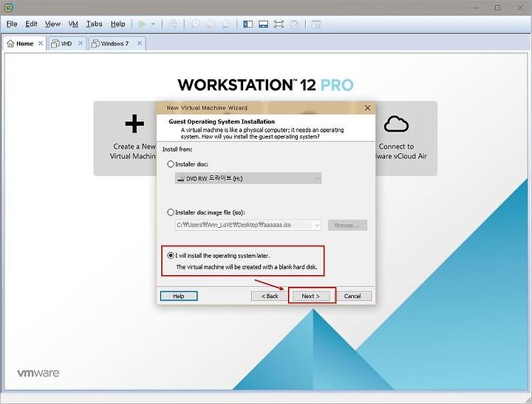Image resolution: width=532 pixels, height=404 pixels.
Task: Select I will install the operating system later
Action: 171,255
